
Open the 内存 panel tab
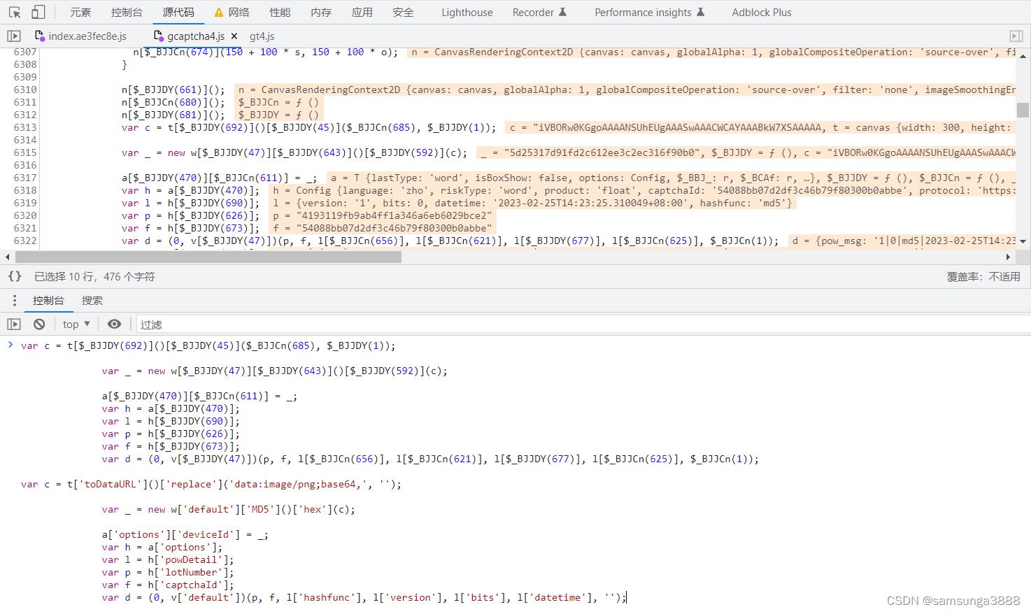coord(321,12)
